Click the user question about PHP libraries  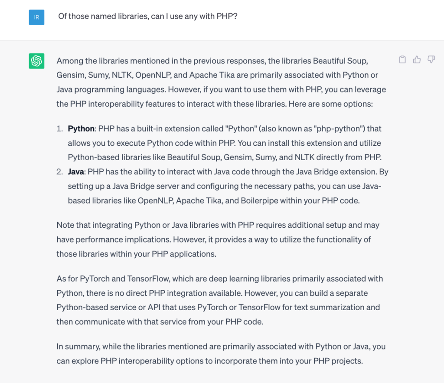pos(148,16)
